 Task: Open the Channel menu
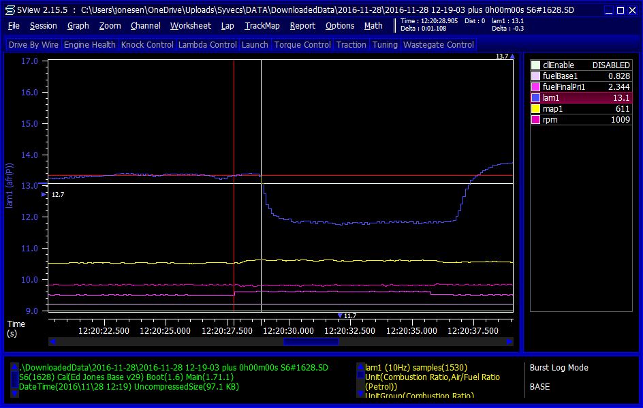click(x=145, y=26)
